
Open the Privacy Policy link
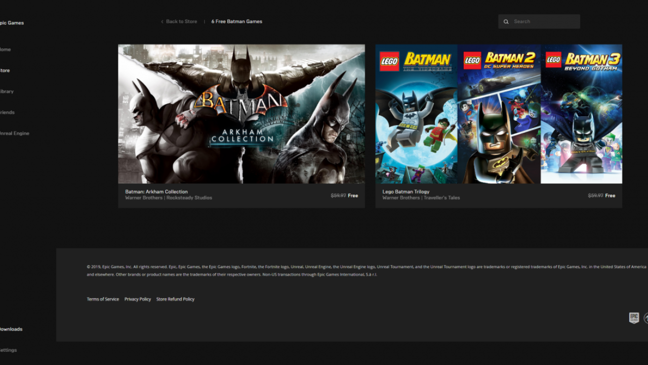138,299
